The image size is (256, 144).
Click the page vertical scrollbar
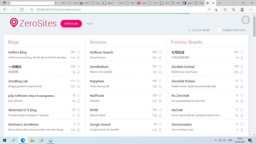tap(254, 80)
